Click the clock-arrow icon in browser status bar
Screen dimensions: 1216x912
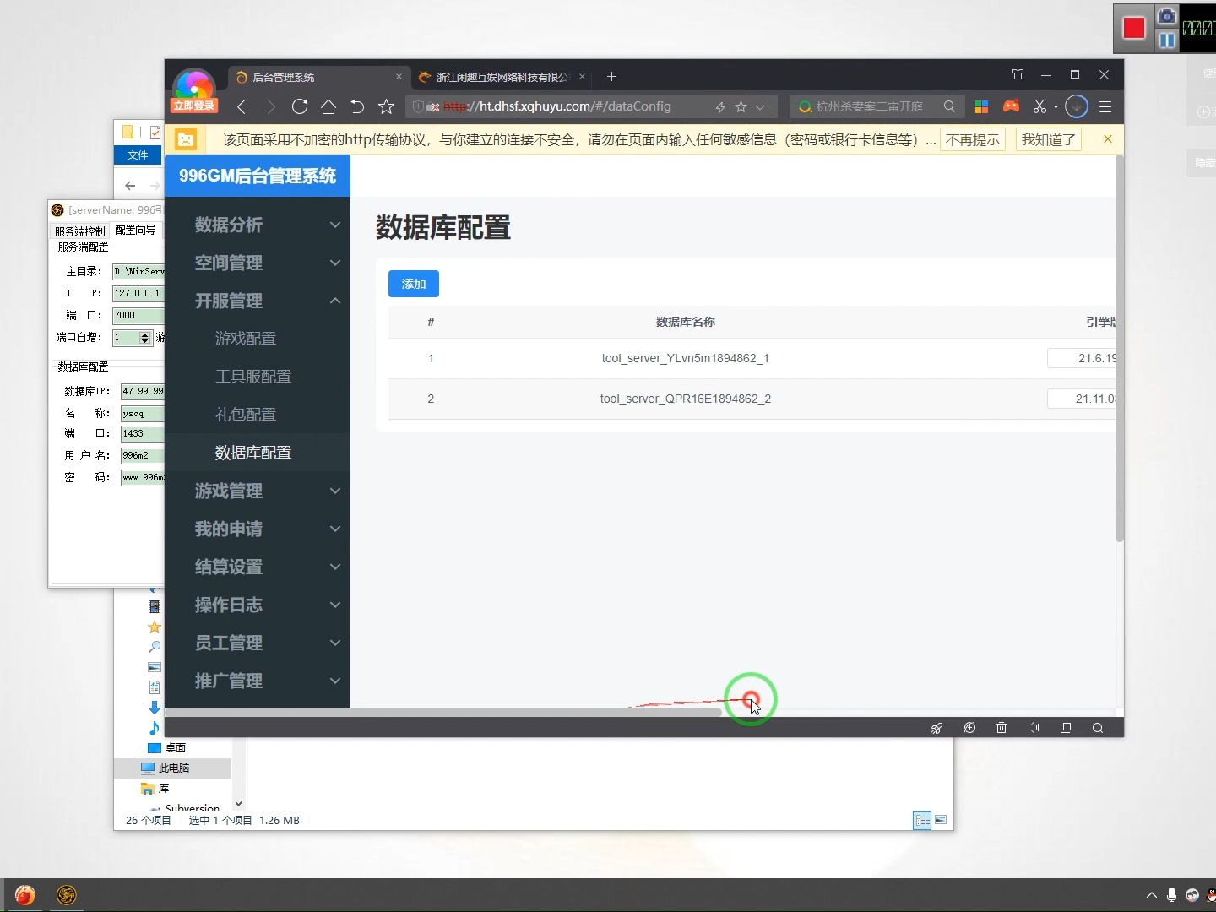pos(969,728)
